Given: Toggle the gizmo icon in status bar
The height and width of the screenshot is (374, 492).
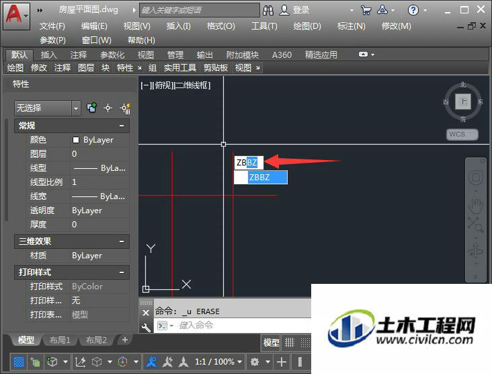Looking at the screenshot, I should pyautogui.click(x=123, y=362).
